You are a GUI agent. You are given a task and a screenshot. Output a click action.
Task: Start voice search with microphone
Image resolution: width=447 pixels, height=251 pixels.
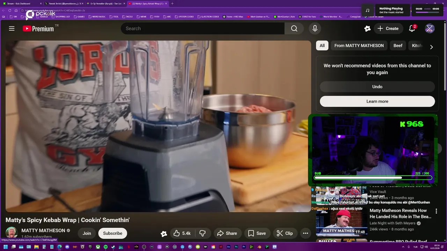(x=315, y=29)
